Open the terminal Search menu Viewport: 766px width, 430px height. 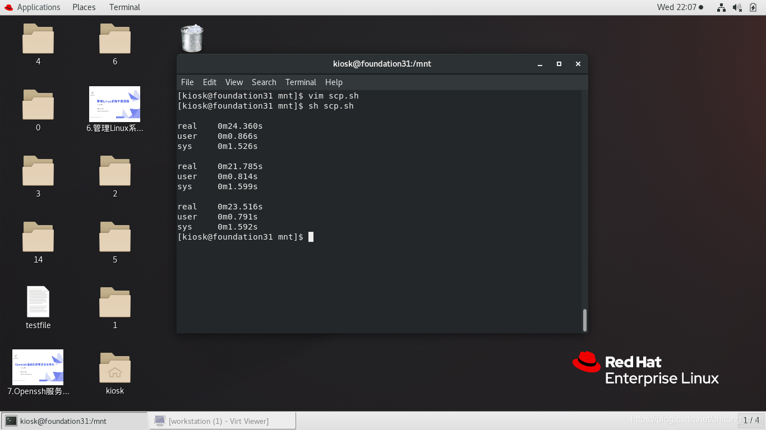pos(264,82)
